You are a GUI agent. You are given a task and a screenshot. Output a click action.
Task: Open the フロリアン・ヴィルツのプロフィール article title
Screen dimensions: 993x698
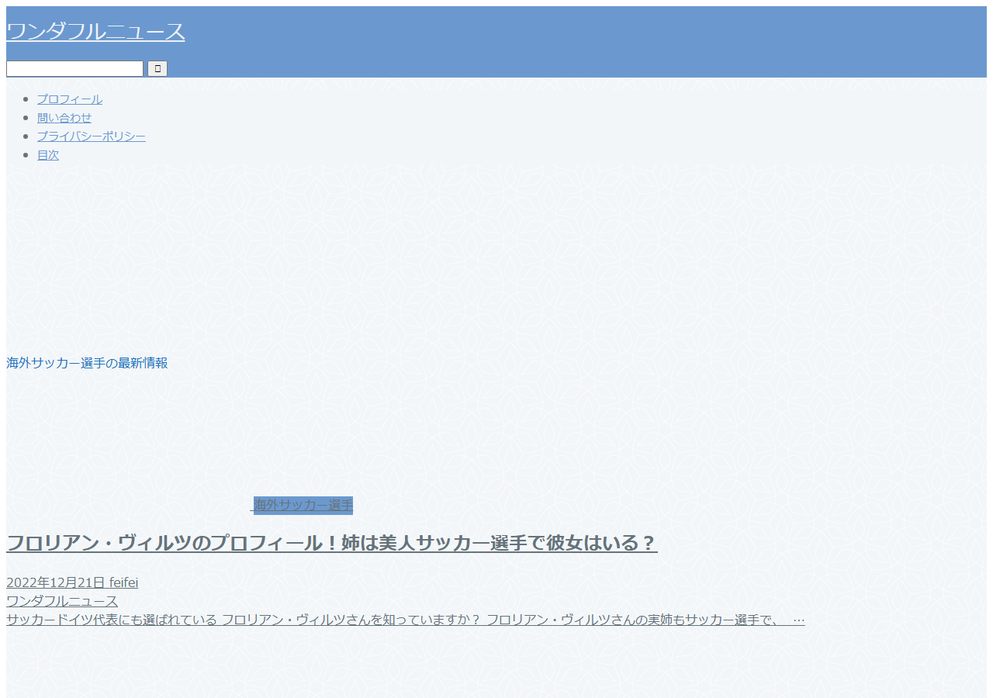[x=332, y=543]
